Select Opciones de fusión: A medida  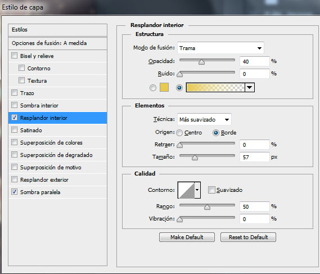point(57,43)
